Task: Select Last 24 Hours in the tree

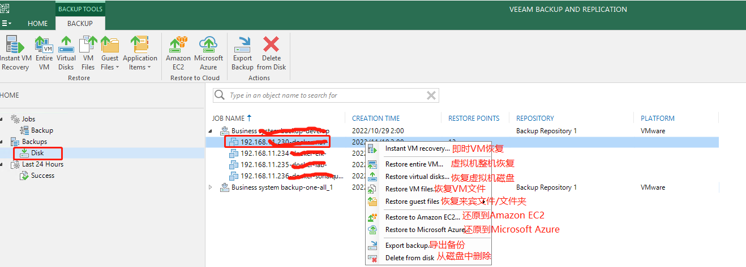Action: (x=42, y=164)
